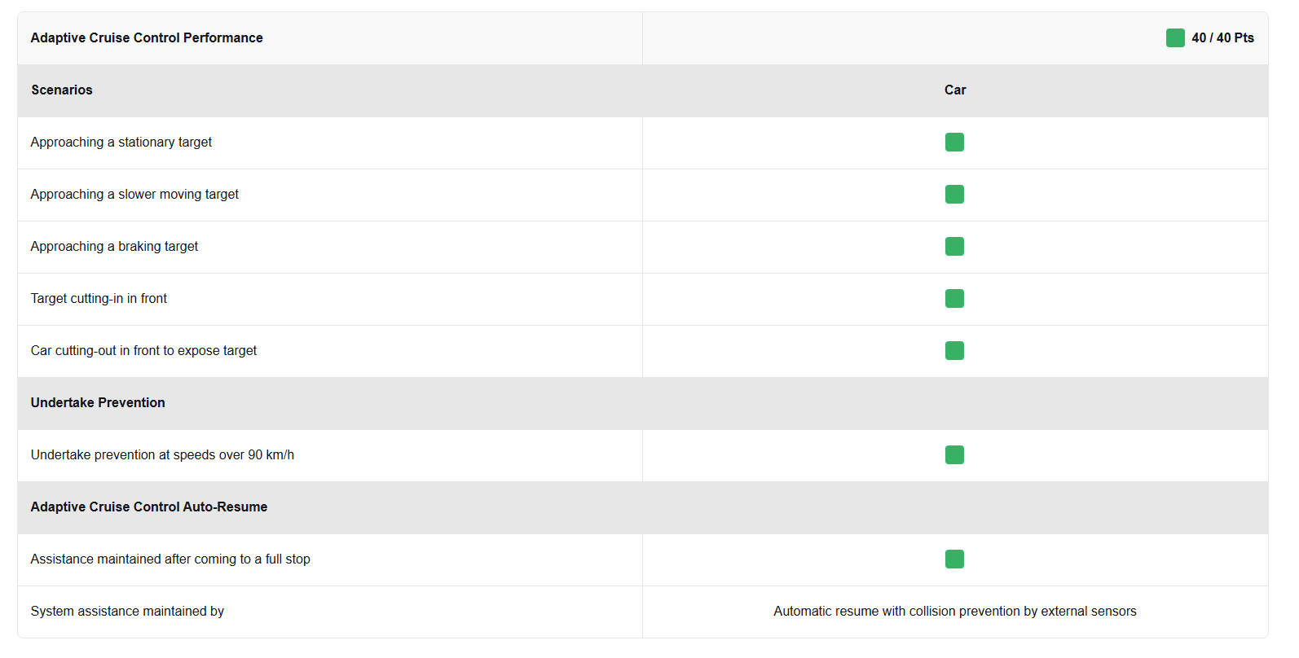Click the Car column header
Viewport: 1299px width, 658px height.
tap(955, 90)
